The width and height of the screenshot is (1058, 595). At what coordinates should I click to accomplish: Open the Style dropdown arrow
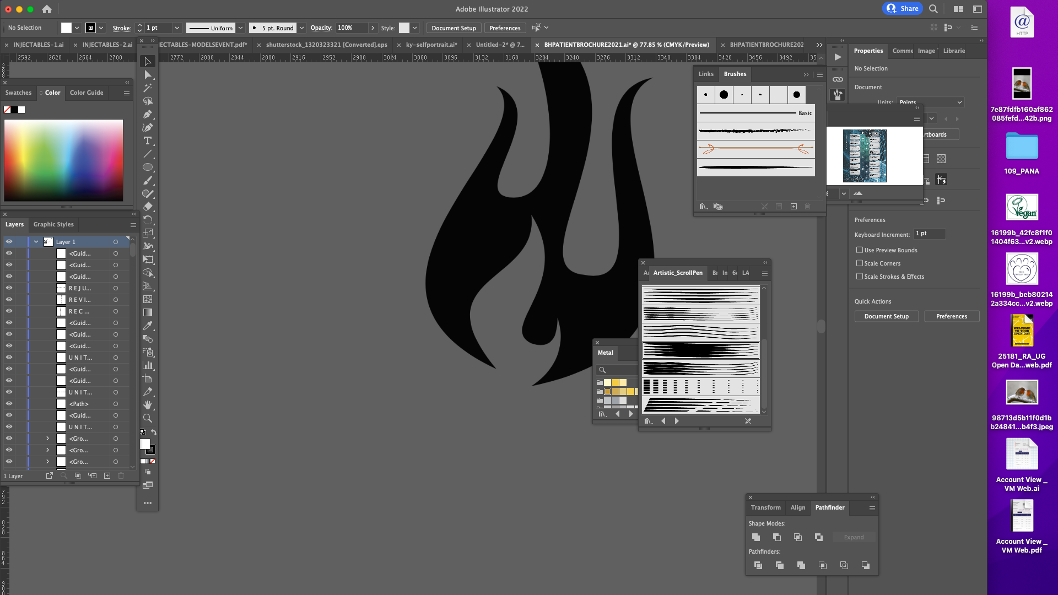pos(414,28)
